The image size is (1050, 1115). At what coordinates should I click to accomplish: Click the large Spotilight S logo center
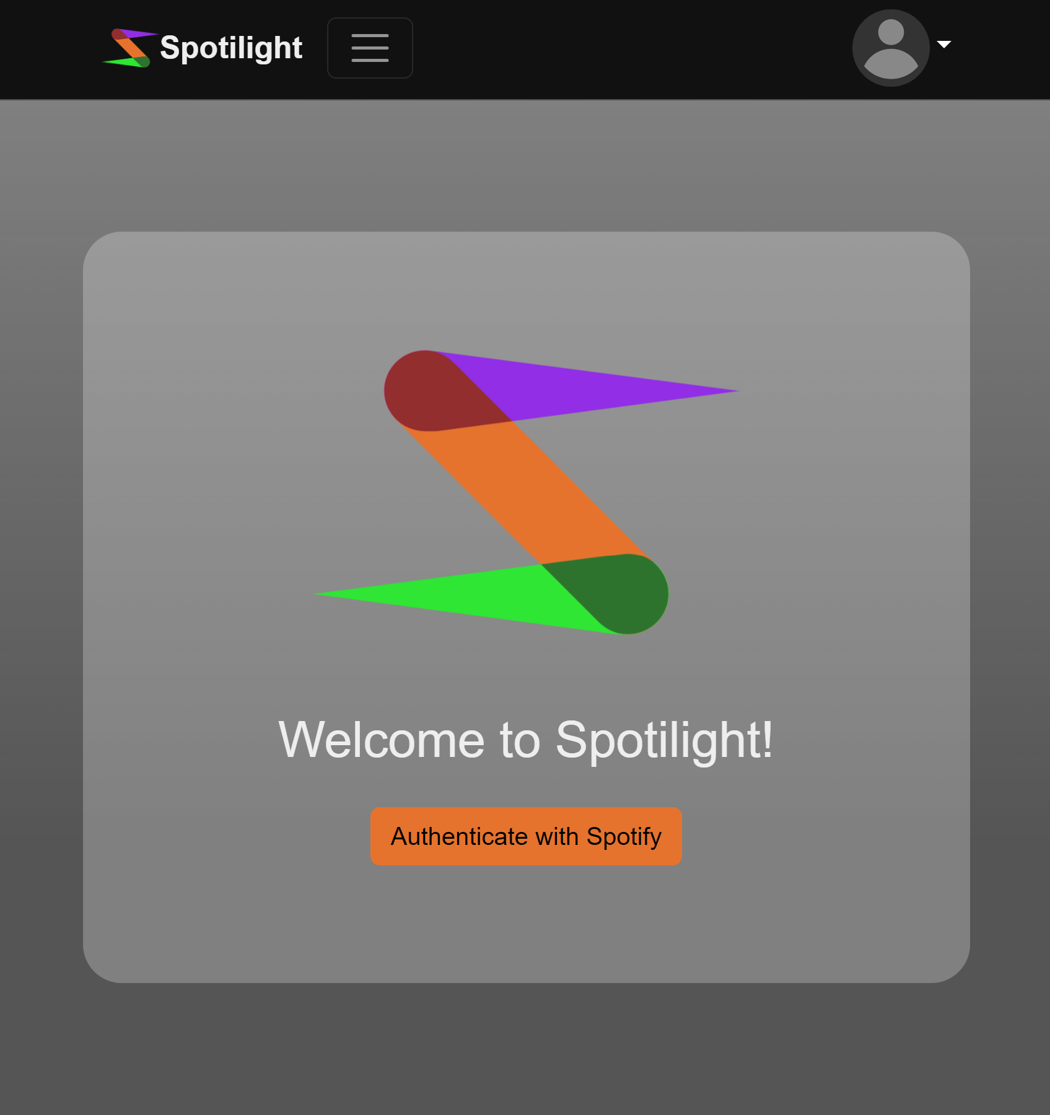click(x=527, y=492)
